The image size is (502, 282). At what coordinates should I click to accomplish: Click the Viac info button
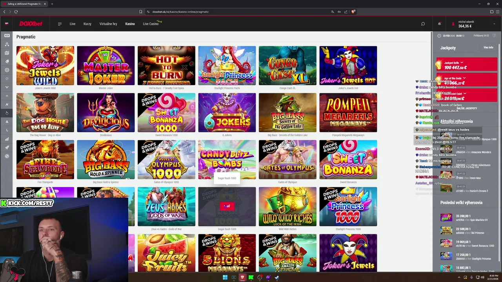point(488,47)
